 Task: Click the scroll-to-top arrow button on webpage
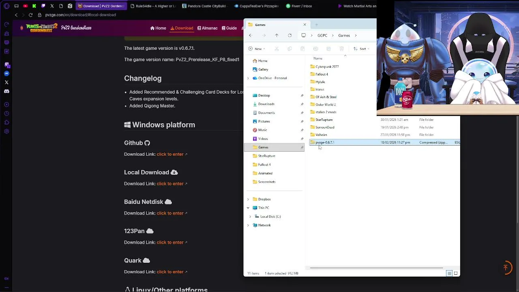506,268
